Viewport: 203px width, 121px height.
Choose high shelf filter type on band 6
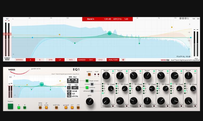[171, 84]
